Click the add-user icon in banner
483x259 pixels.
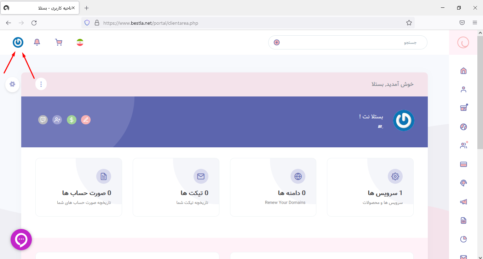[57, 120]
